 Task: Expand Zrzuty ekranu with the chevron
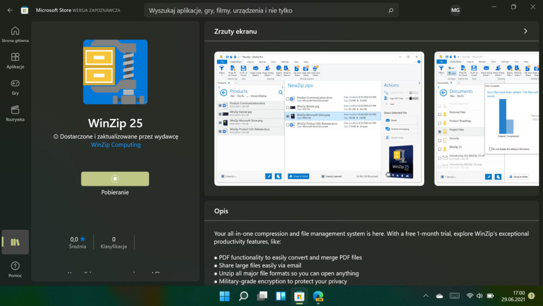pos(525,31)
